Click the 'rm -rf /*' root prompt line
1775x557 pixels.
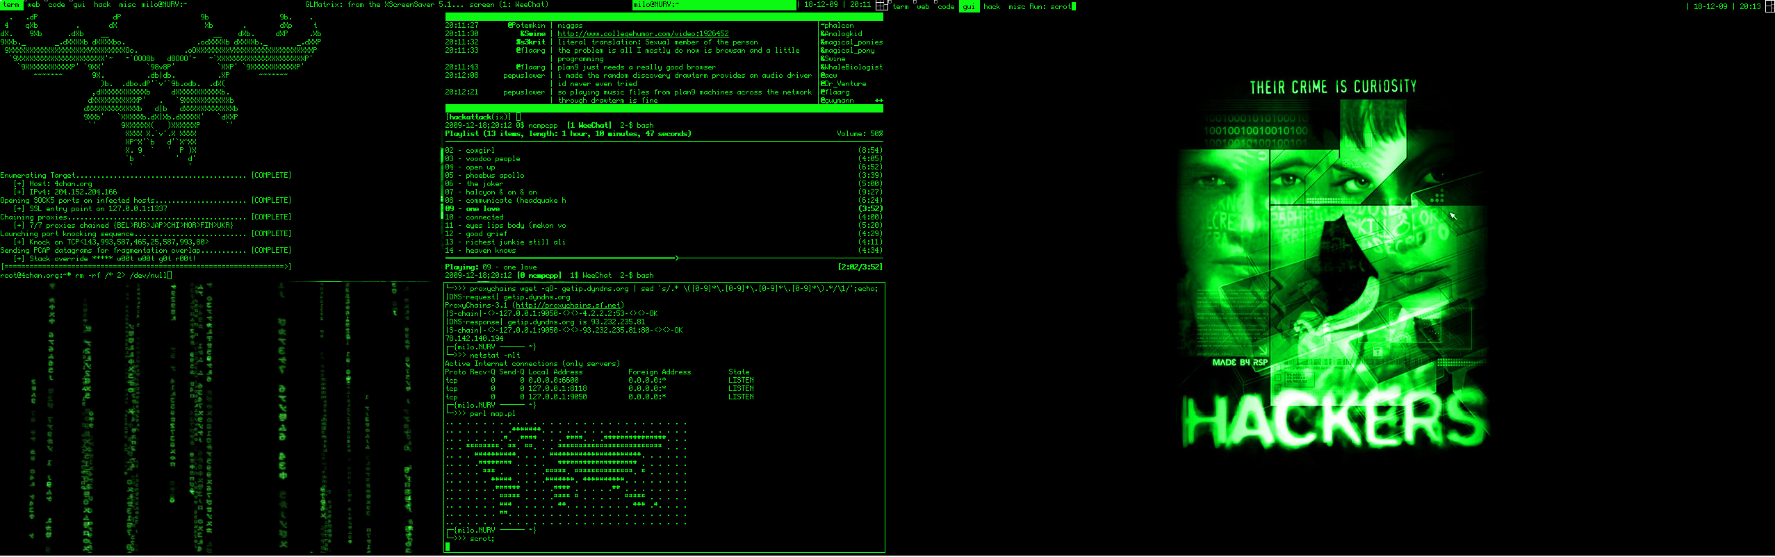[x=86, y=275]
